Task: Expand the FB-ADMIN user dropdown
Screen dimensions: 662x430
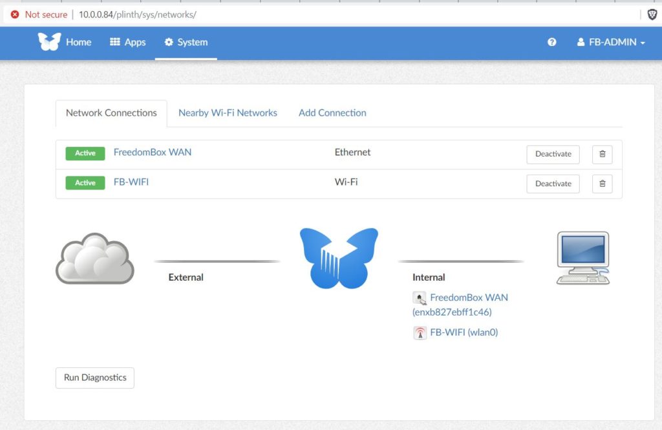Action: coord(611,42)
